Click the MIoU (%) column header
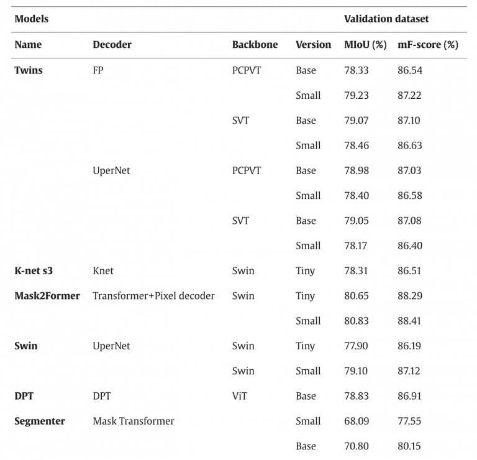Viewport: 477px width, 460px height. point(365,45)
